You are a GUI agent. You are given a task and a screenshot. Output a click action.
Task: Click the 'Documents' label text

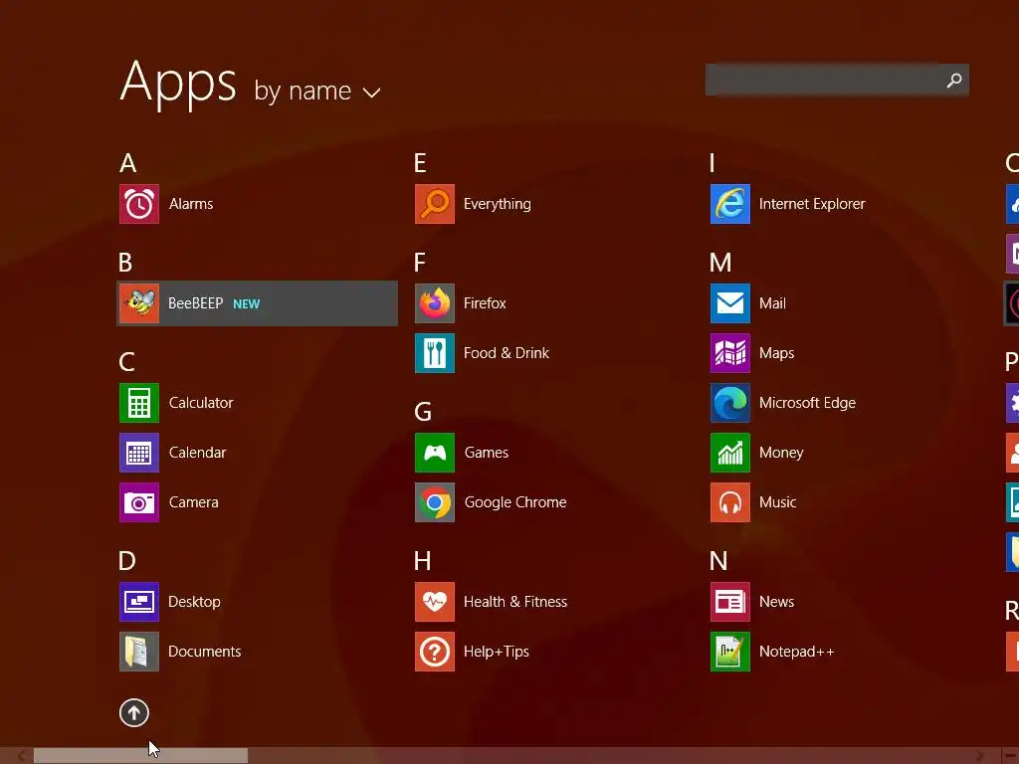205,652
